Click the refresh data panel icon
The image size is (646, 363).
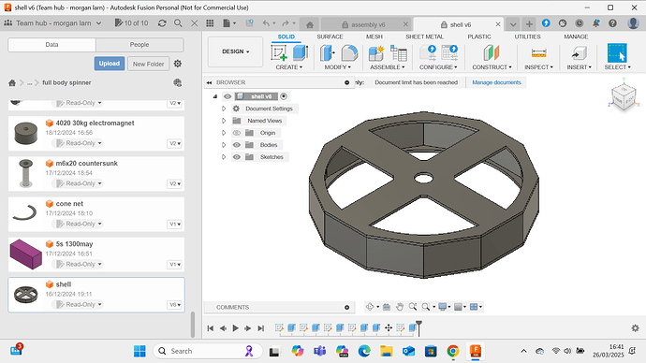(162, 23)
